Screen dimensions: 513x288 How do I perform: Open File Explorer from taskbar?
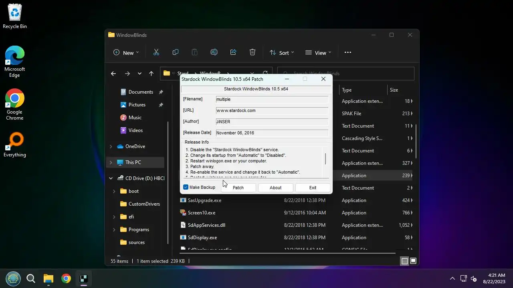(x=48, y=278)
